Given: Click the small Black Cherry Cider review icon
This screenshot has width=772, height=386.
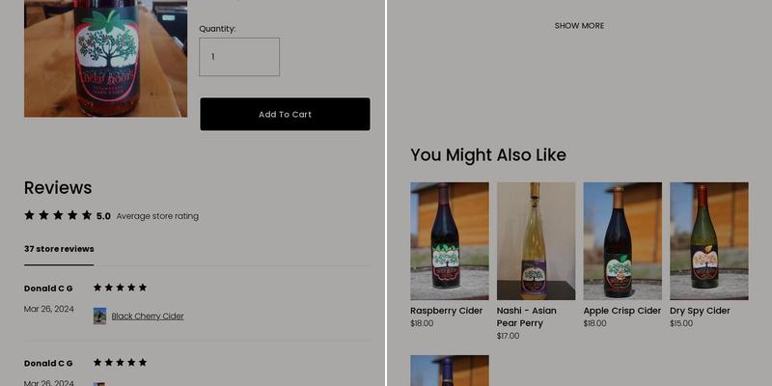Looking at the screenshot, I should pos(99,316).
